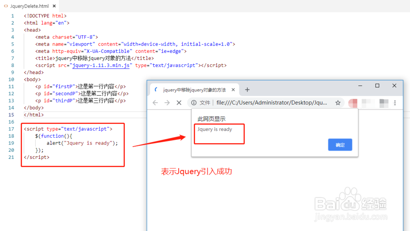Click the firstP paragraph code line
This screenshot has height=231, width=410.
pyautogui.click(x=80, y=87)
